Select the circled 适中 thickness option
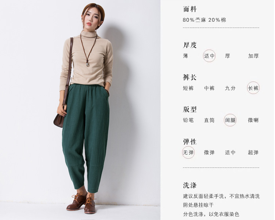 click(209, 56)
